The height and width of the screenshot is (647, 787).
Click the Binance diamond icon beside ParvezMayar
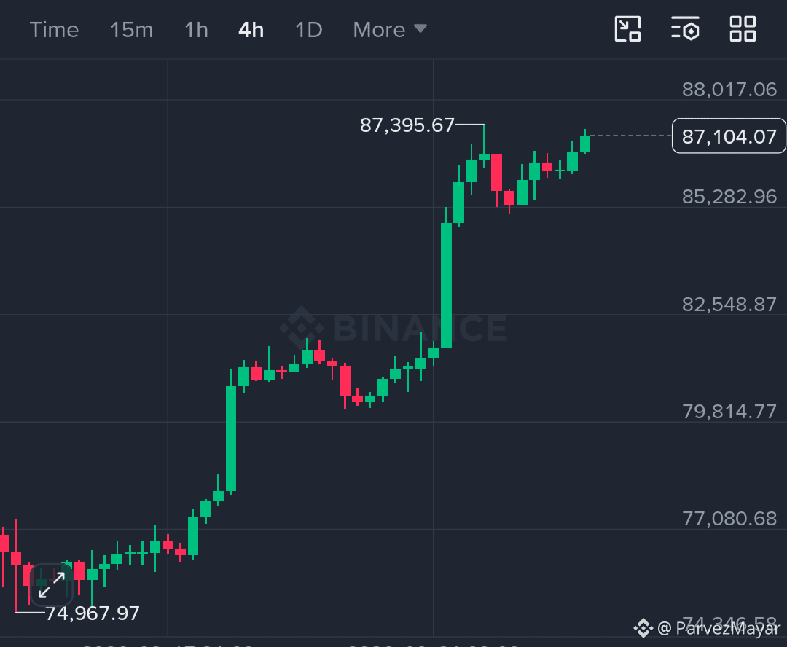coord(643,628)
